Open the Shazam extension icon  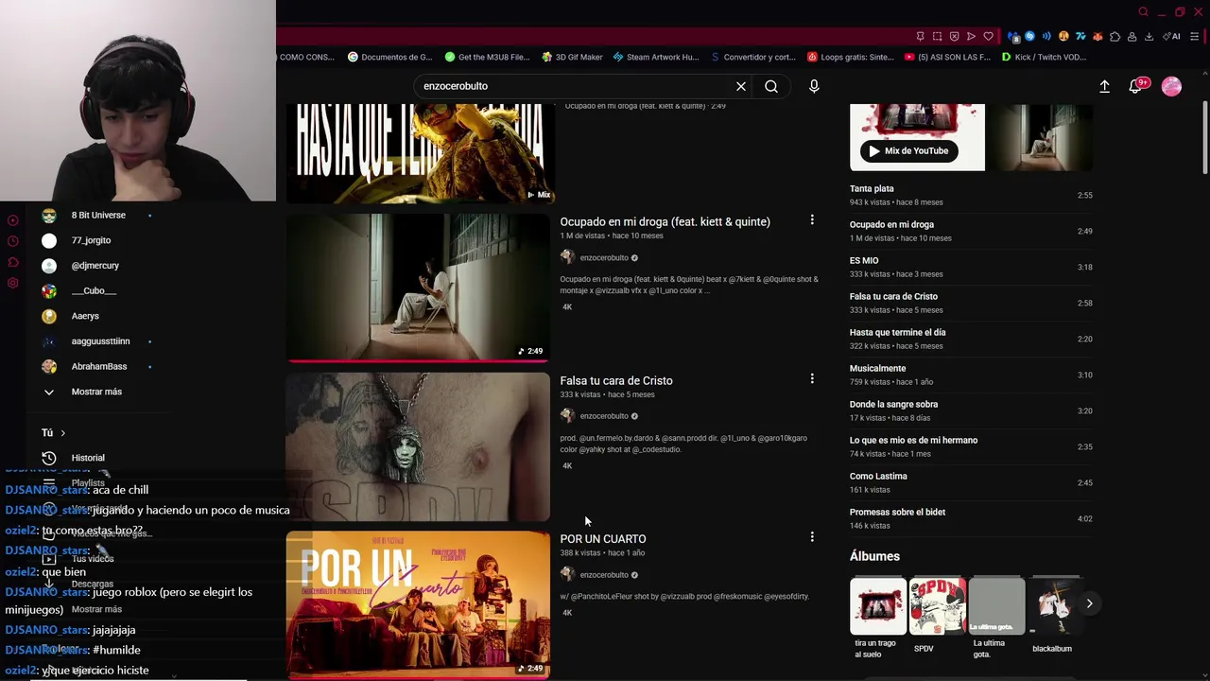click(1029, 37)
